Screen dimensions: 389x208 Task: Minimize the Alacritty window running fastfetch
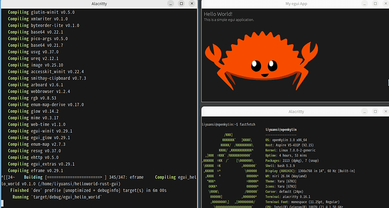click(x=364, y=112)
